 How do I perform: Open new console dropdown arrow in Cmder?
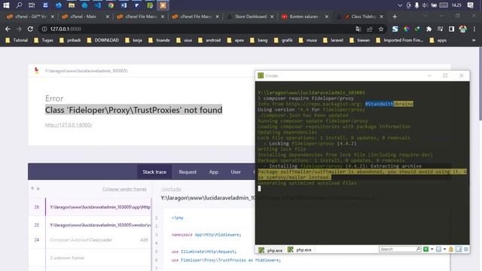tap(432, 249)
